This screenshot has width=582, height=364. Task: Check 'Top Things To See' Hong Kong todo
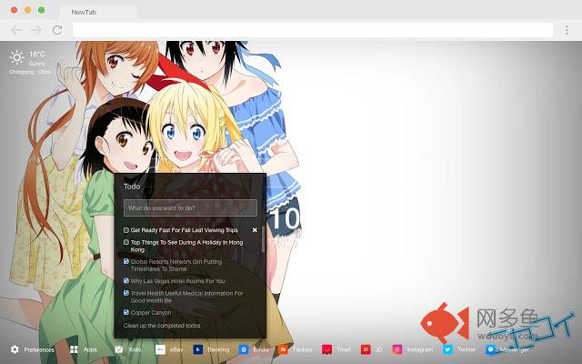tap(126, 243)
